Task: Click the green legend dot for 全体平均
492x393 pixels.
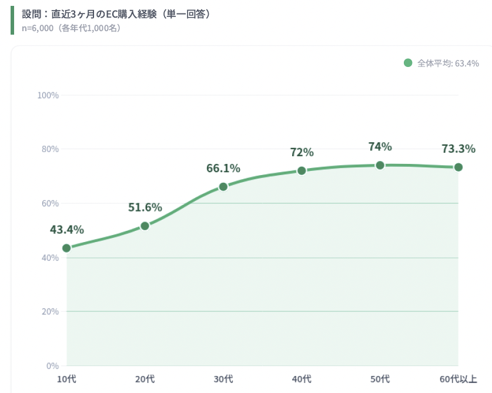Action: point(409,63)
